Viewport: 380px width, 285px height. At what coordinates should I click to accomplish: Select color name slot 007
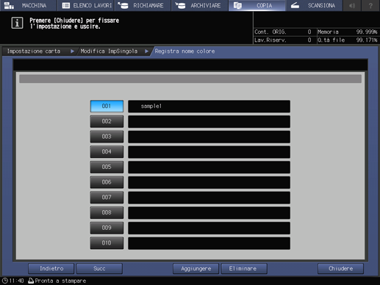(x=107, y=197)
